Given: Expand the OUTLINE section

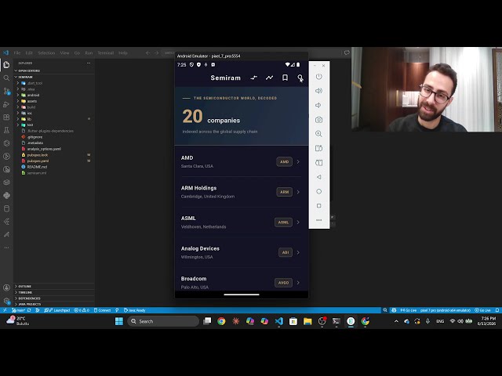Looking at the screenshot, I should [x=54, y=286].
